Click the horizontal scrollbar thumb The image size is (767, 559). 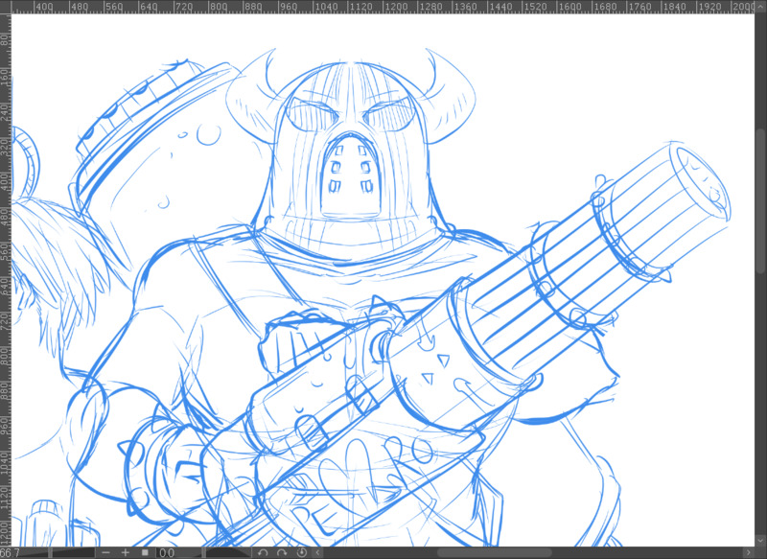click(x=494, y=552)
